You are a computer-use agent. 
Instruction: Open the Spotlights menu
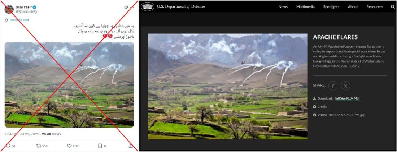331,7
